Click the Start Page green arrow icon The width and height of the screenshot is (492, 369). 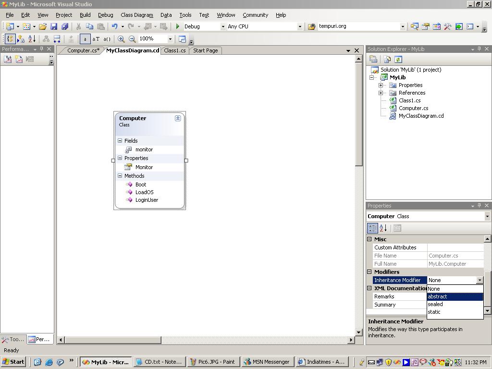[459, 27]
